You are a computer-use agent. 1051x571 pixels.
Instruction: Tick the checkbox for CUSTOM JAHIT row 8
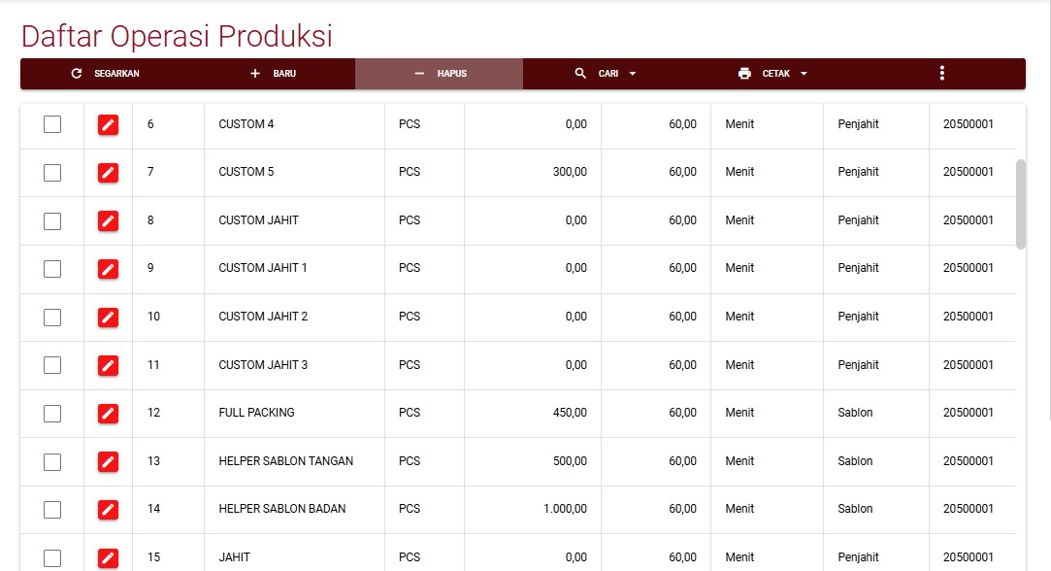tap(52, 221)
